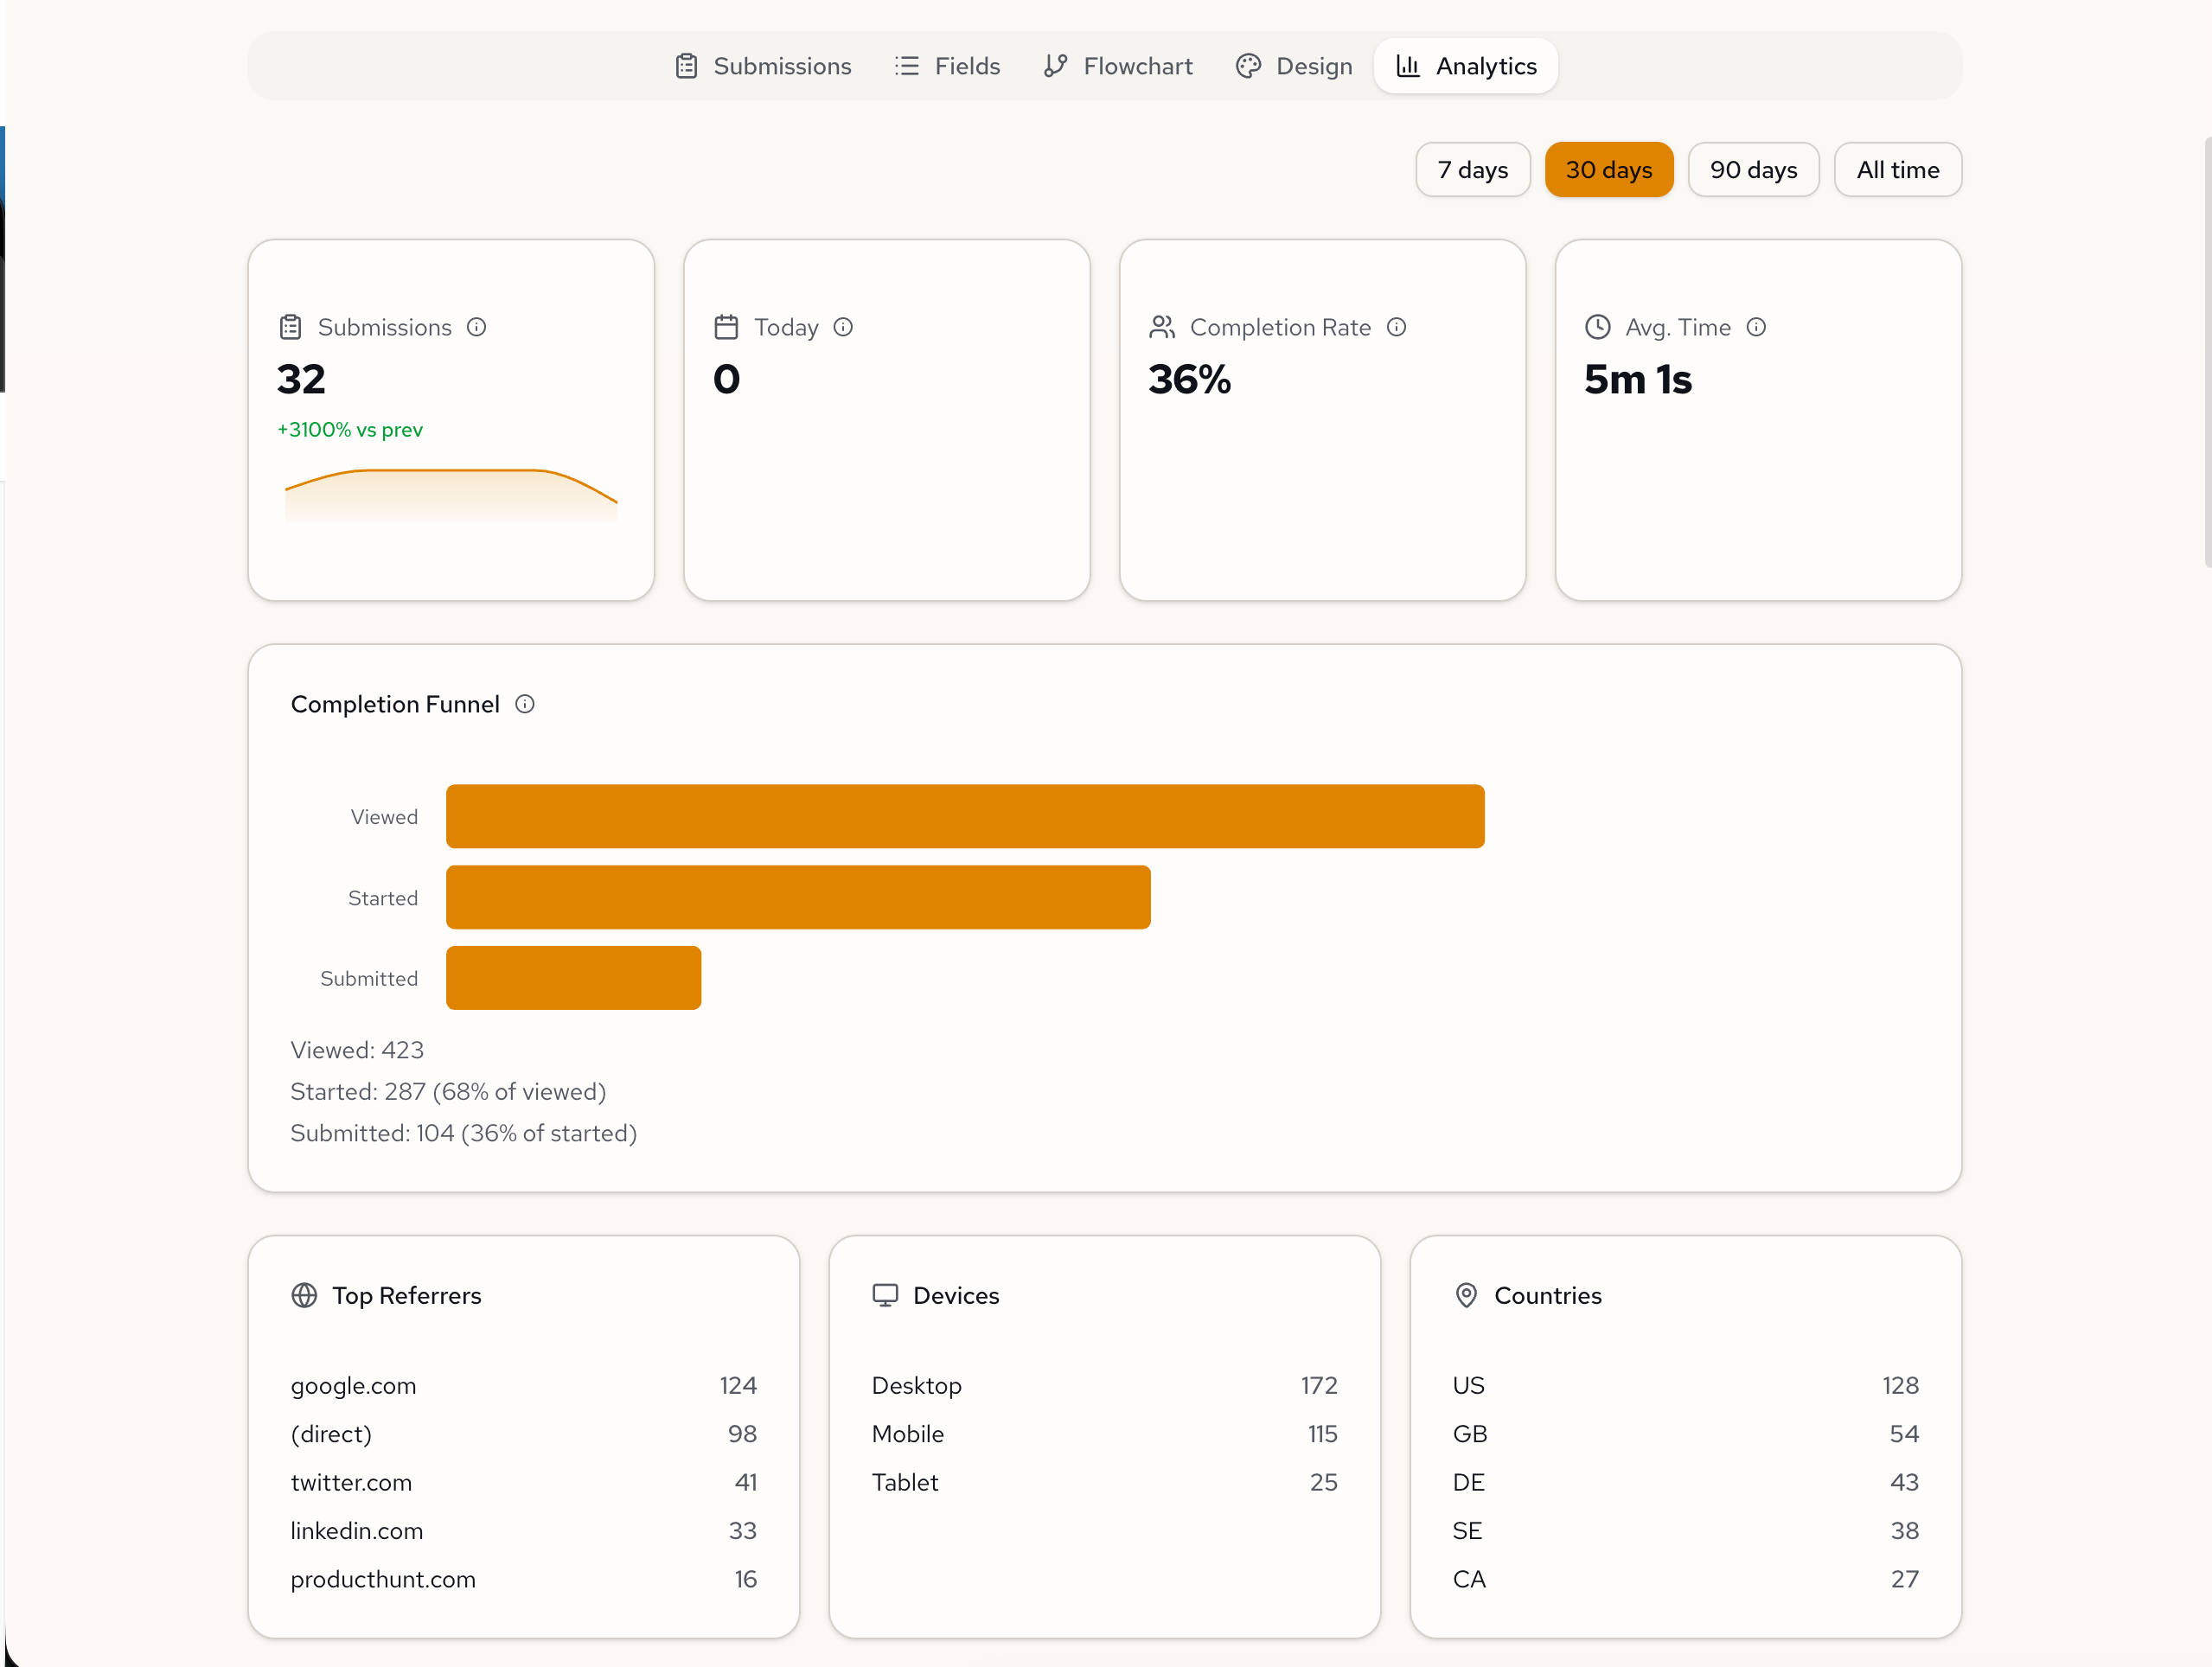The image size is (2212, 1667).
Task: Select the 30 days time range
Action: click(x=1608, y=170)
